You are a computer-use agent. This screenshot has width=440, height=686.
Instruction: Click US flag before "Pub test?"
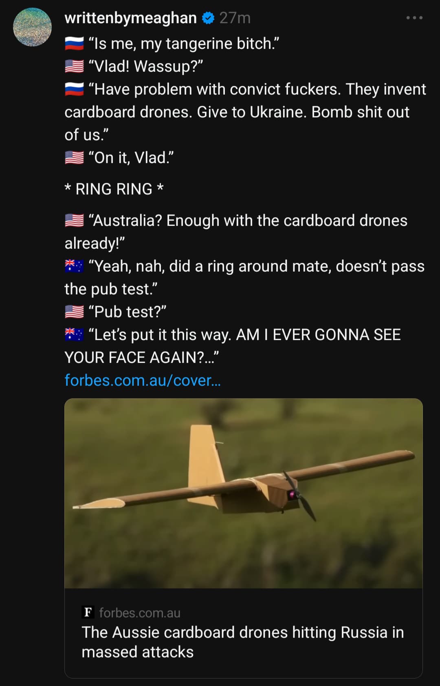[74, 312]
